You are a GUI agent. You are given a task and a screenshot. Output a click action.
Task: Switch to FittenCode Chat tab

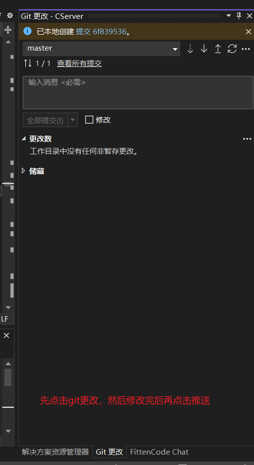159,452
